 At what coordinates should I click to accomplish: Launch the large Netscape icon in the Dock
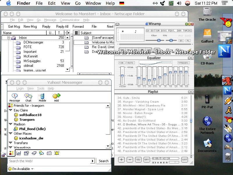225,51
